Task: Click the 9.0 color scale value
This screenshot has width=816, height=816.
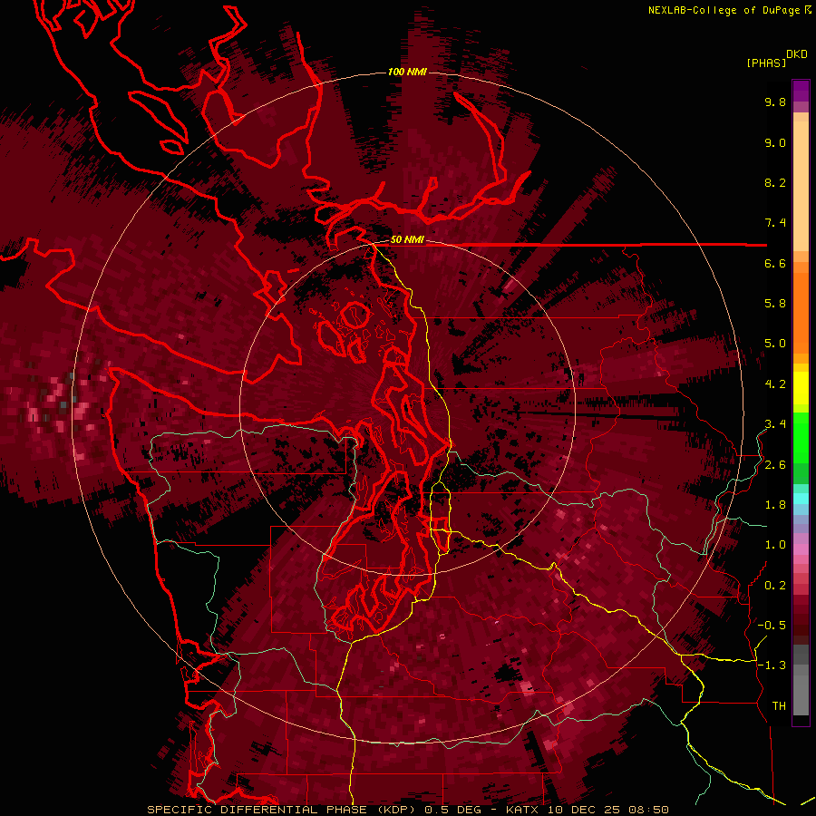Action: coord(775,142)
